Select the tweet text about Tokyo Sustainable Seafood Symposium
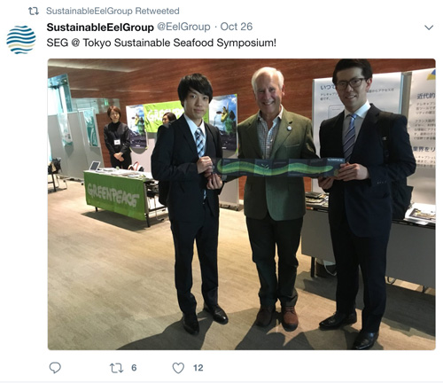443x383 pixels. (161, 43)
